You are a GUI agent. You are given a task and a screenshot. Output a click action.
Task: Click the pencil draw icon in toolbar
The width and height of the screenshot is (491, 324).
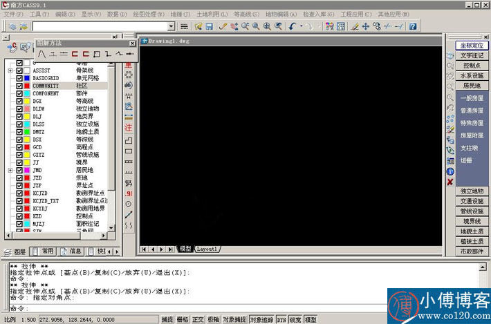(223, 26)
